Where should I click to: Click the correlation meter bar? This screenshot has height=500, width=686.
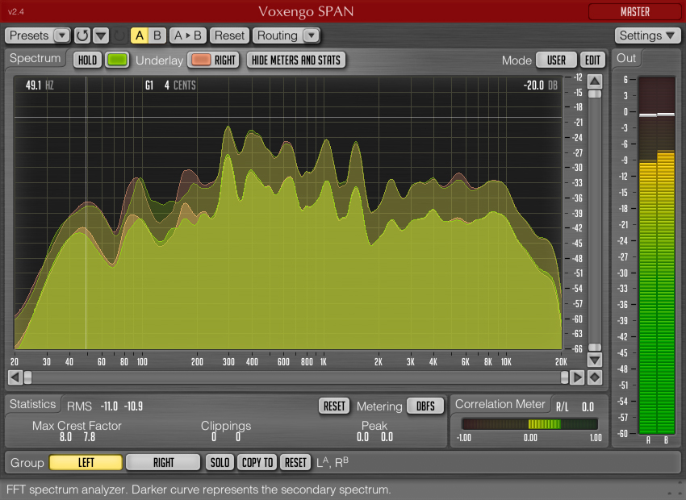[x=529, y=424]
